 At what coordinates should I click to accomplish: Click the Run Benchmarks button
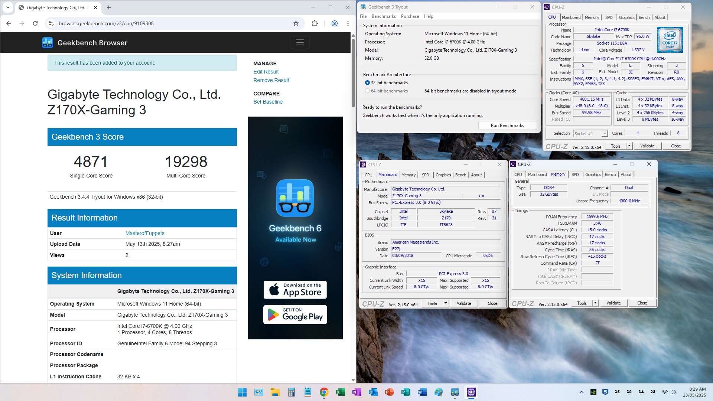[507, 125]
